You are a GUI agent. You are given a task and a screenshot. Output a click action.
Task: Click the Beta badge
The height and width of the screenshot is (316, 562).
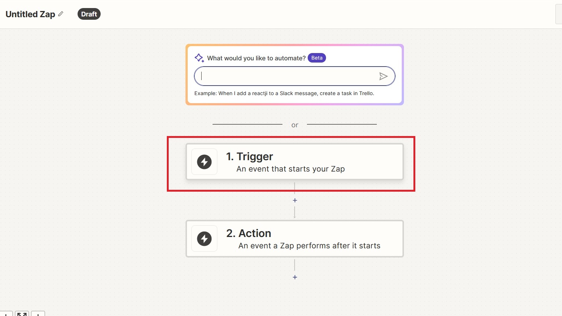(x=317, y=58)
